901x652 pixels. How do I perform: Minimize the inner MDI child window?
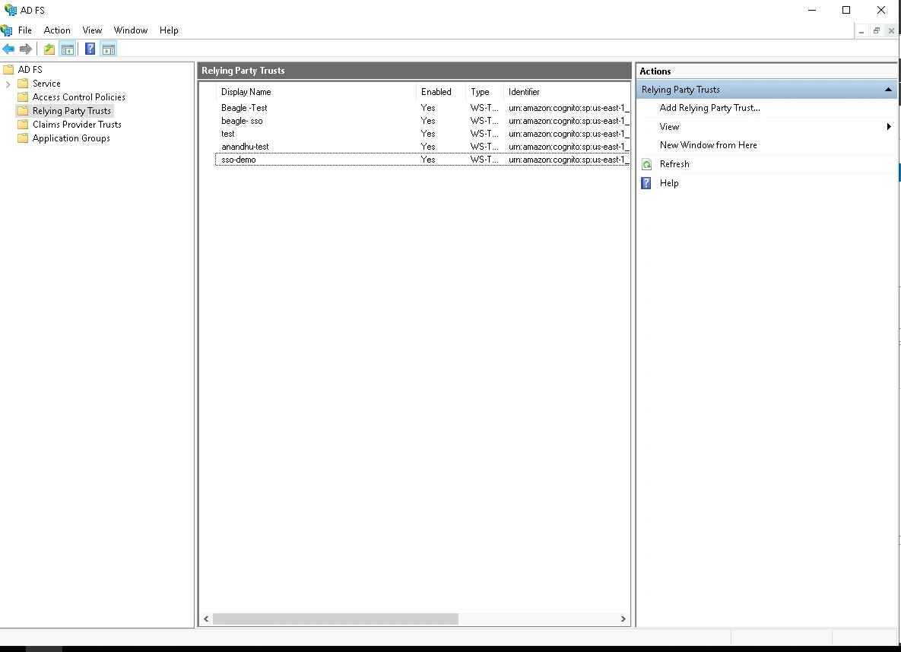pyautogui.click(x=861, y=31)
